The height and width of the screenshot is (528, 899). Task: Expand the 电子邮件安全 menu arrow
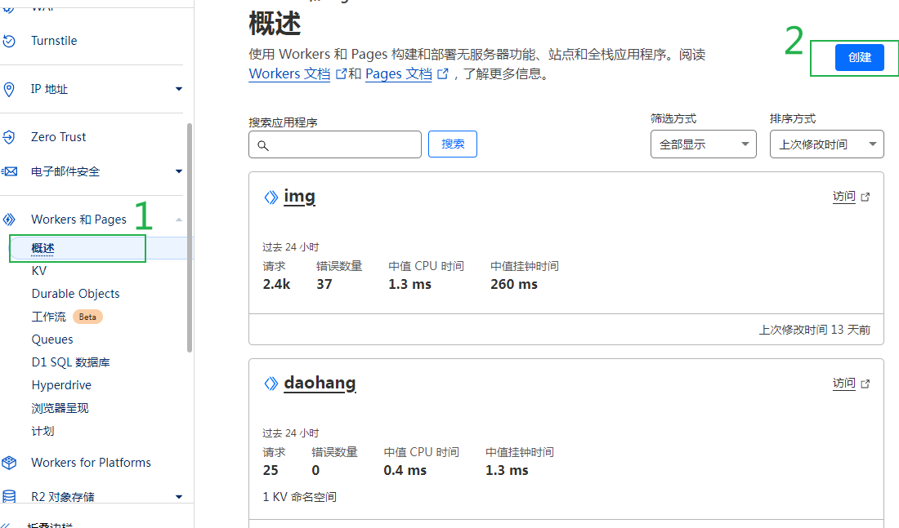click(179, 171)
